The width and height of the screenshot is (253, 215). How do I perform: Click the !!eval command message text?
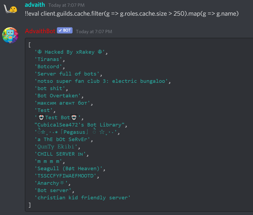132,14
